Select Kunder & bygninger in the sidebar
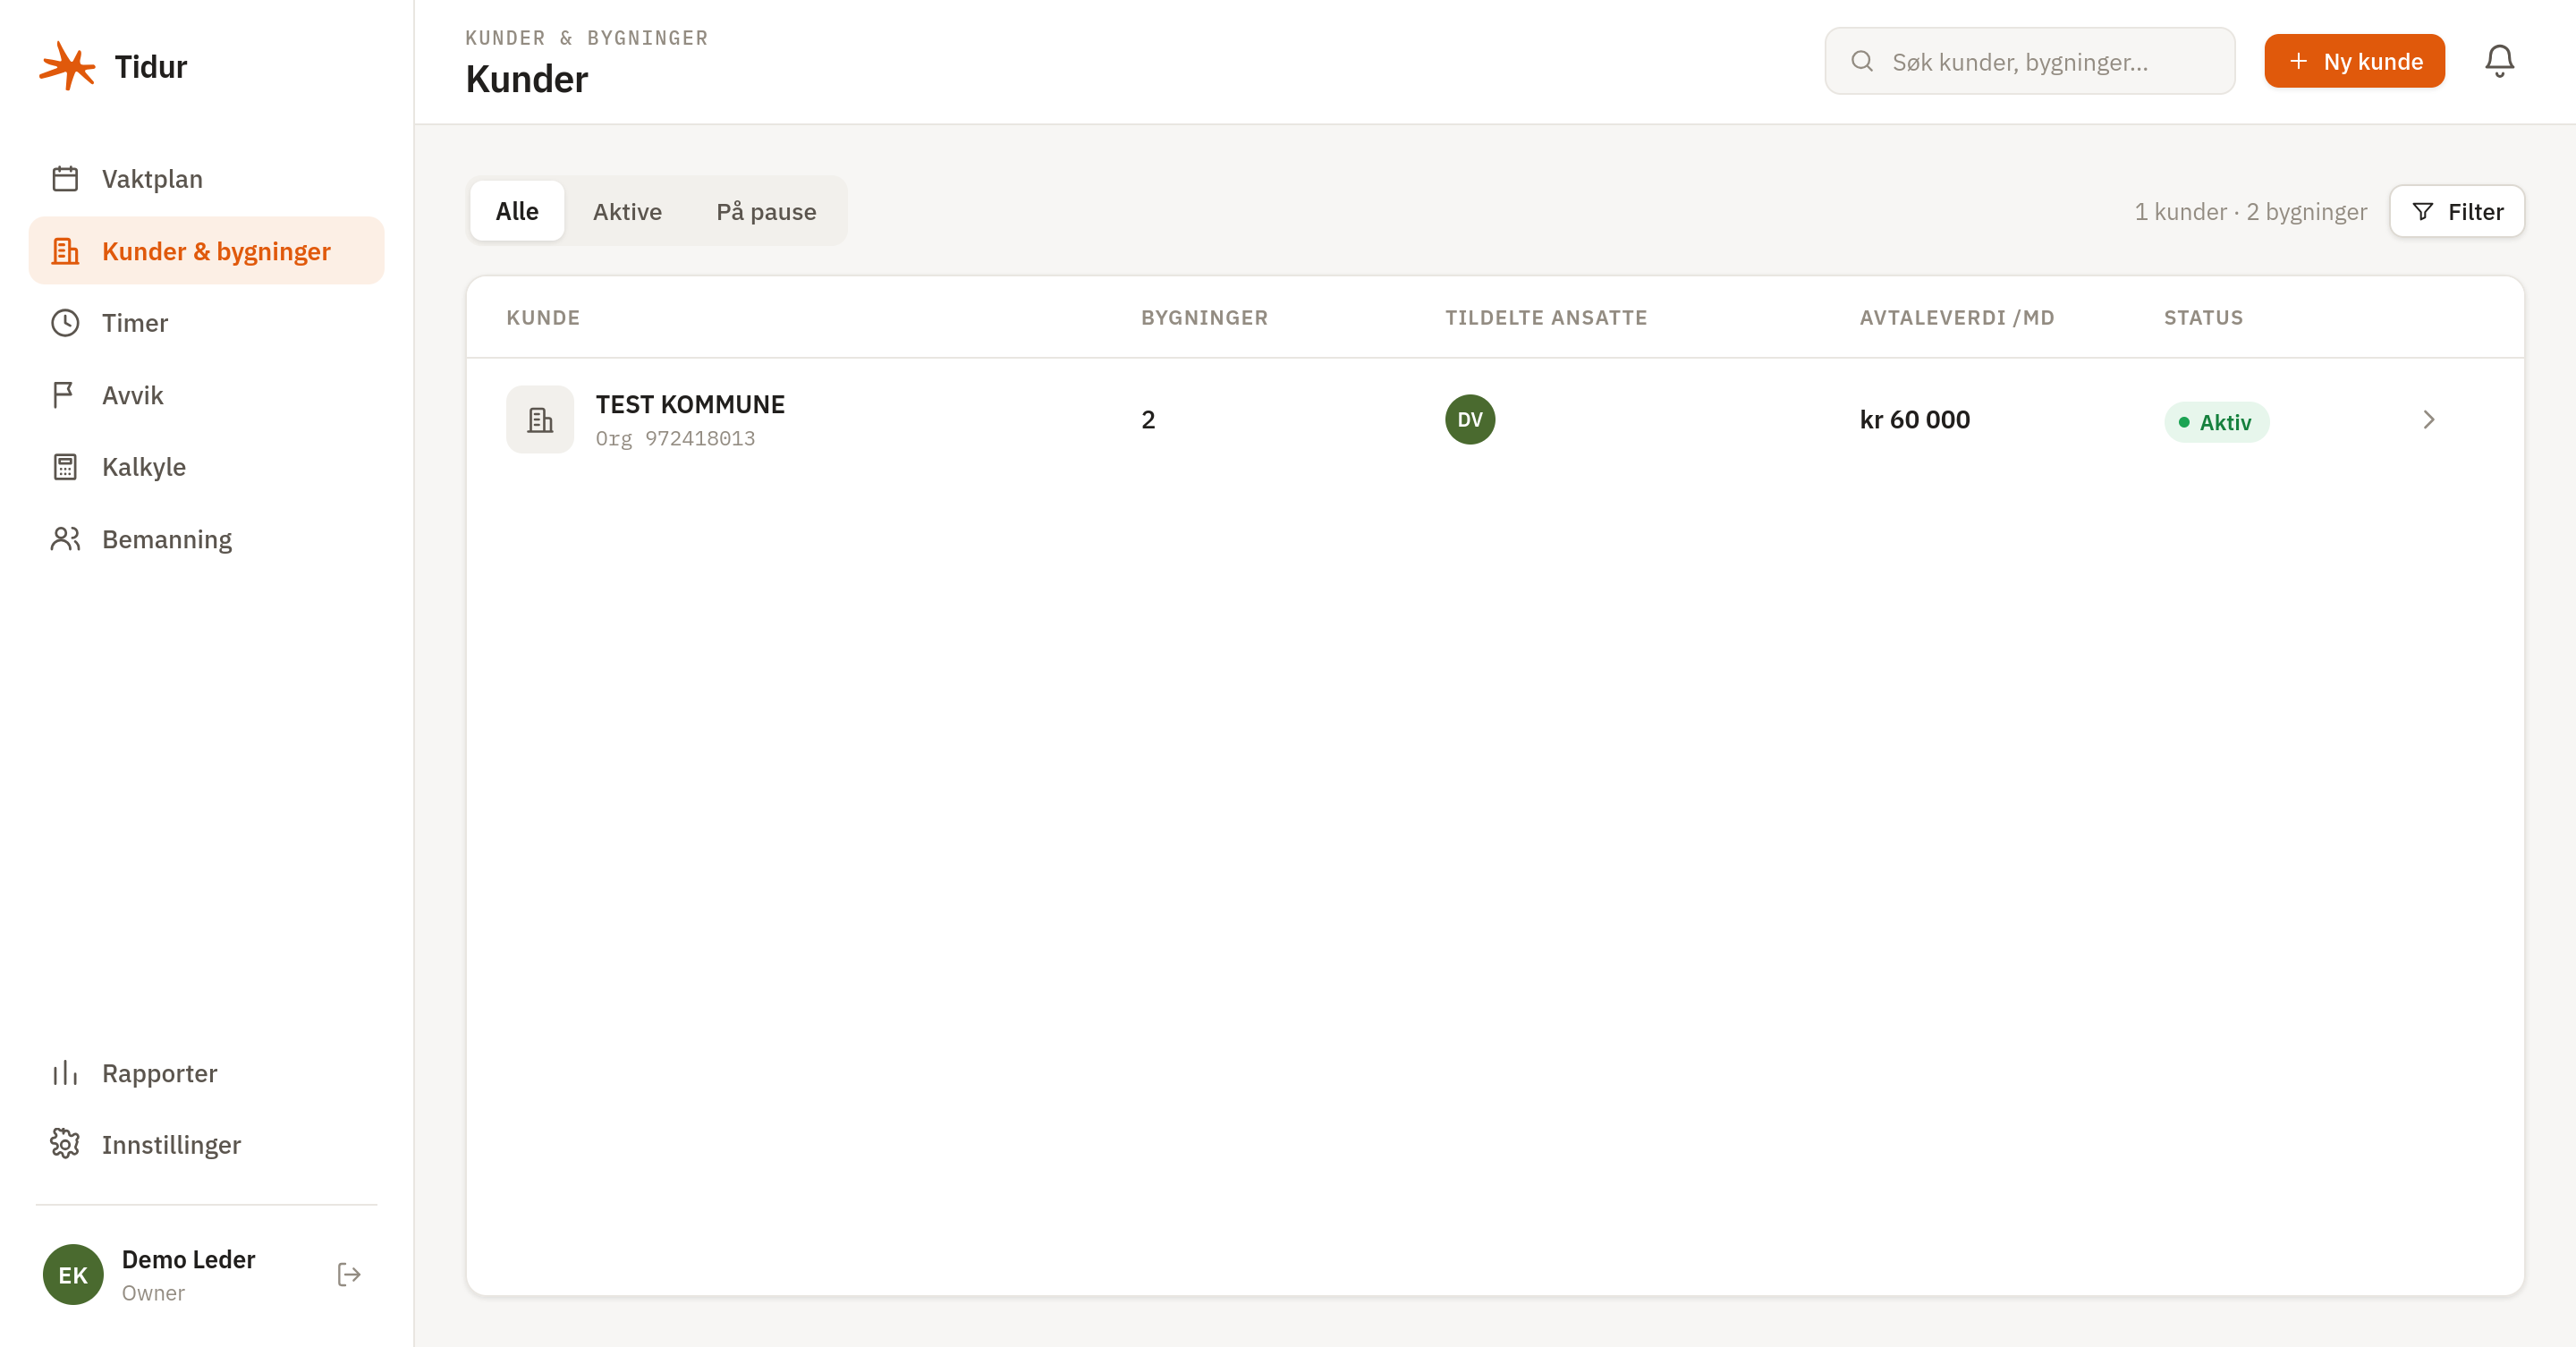The image size is (2576, 1347). point(207,251)
